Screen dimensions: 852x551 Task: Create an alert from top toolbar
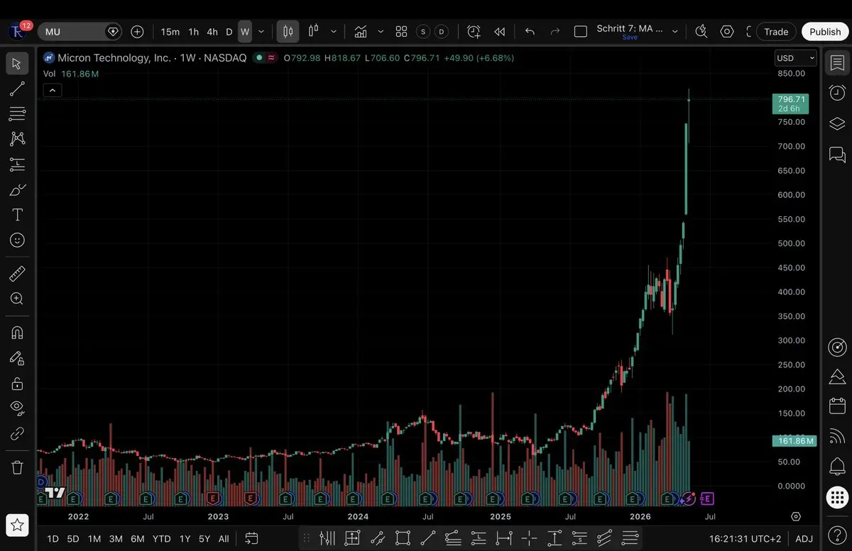pyautogui.click(x=474, y=32)
